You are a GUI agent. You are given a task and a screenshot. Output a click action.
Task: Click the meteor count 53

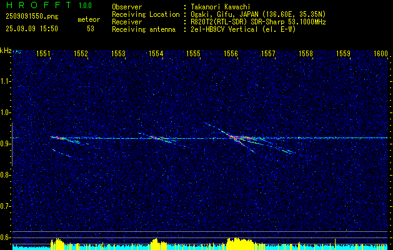(x=91, y=29)
